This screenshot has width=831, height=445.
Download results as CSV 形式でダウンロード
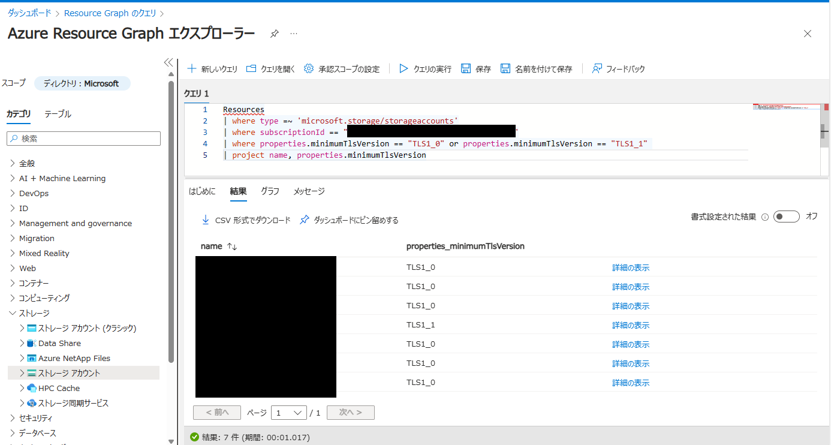tap(248, 220)
